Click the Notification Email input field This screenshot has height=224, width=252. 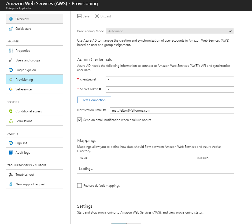coord(172,111)
